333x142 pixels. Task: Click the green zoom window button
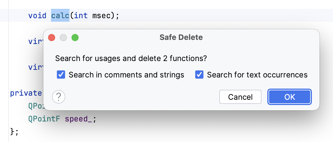75,38
